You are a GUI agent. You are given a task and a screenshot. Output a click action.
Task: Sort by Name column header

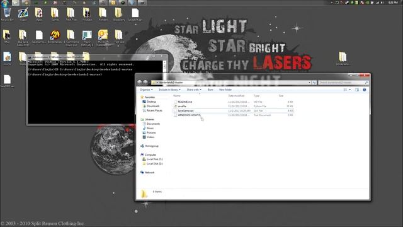point(176,96)
